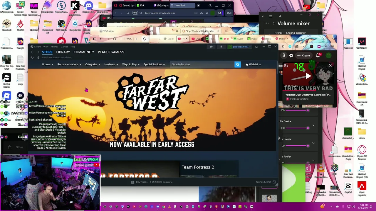Open hamburger menu in Volume mixer window
This screenshot has width=376, height=211.
pyautogui.click(x=271, y=16)
